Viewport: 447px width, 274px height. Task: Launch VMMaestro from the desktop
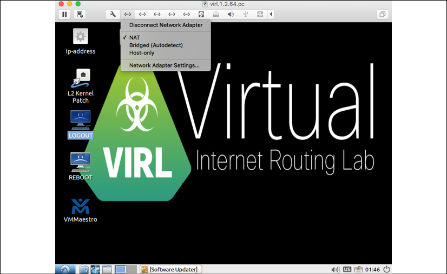click(x=81, y=210)
